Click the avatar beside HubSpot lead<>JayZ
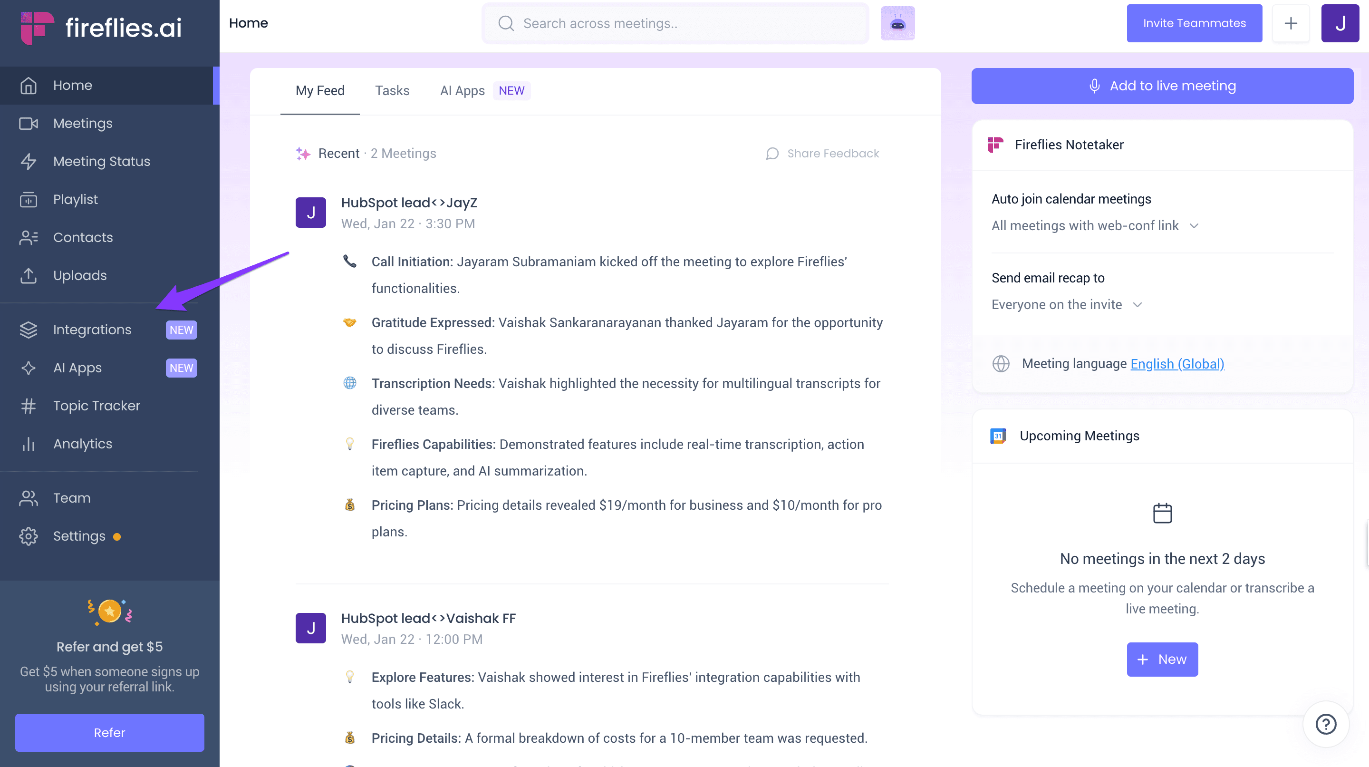 [311, 213]
